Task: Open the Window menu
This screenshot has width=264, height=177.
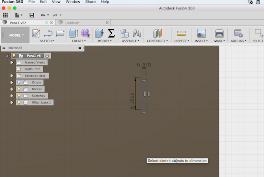Action: click(x=73, y=2)
